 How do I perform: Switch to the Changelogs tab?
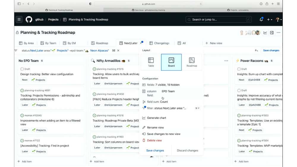pyautogui.click(x=159, y=43)
